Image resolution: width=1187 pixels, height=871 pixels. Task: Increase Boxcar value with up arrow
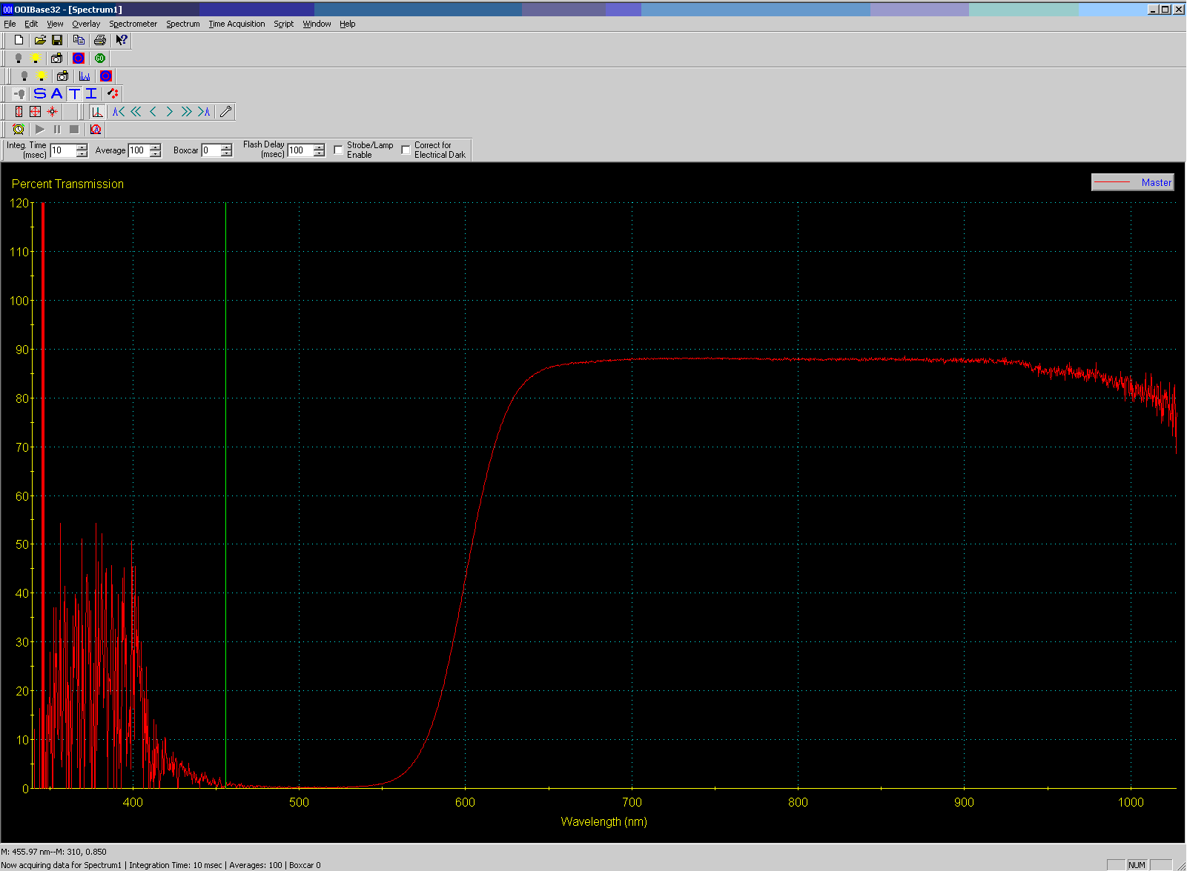[x=226, y=147]
